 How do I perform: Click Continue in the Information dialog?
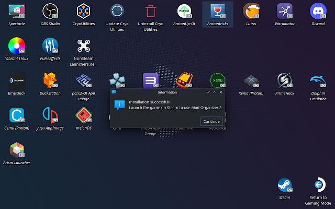click(211, 121)
